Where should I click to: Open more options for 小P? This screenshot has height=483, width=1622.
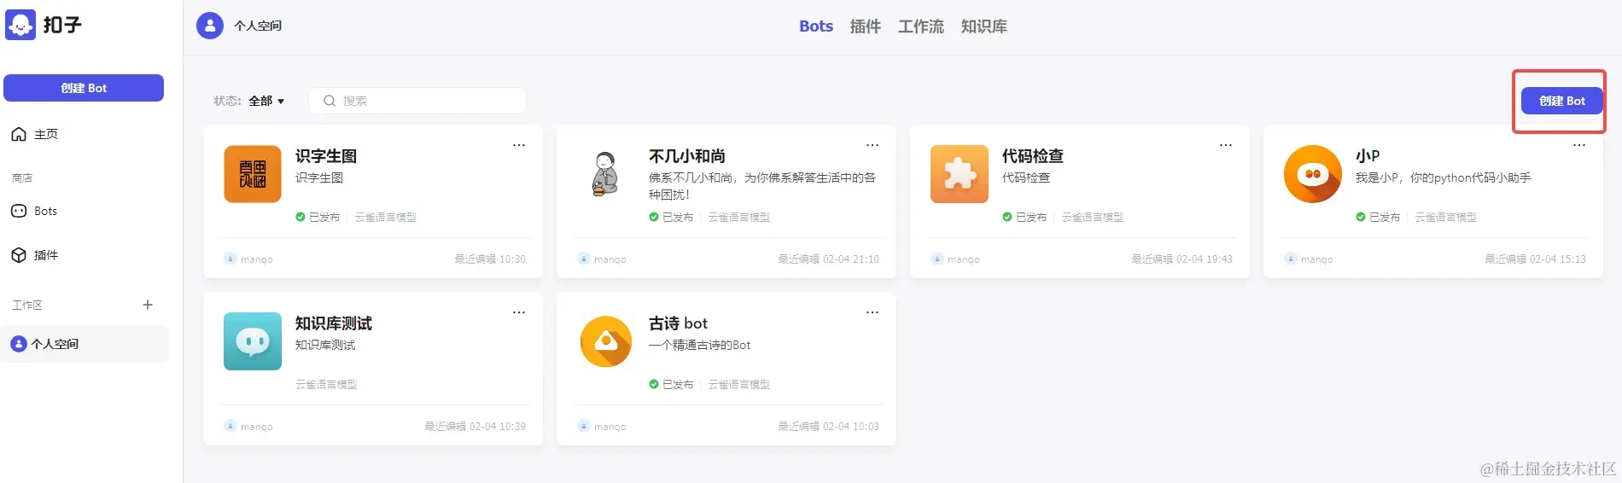[1579, 145]
